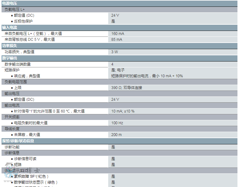Viewport: 239px width, 187px height.
Task: Click the 10 mA; ±10 % value cell
Action: click(123, 111)
